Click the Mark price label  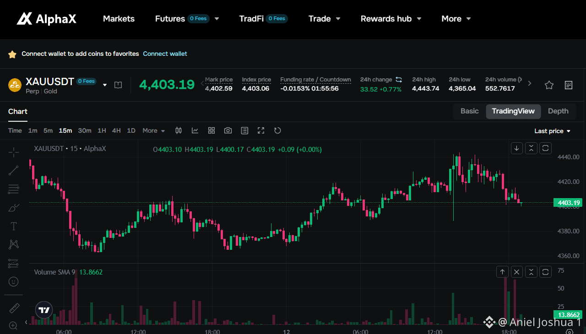coord(219,80)
